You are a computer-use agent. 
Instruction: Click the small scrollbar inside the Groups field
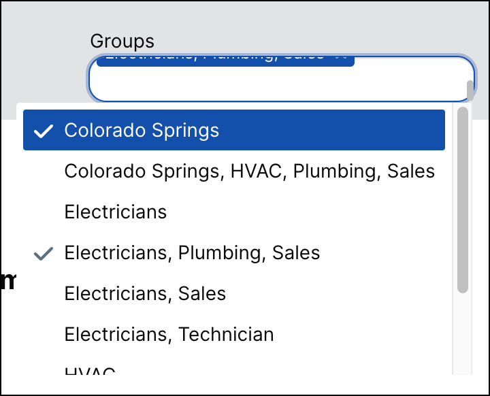click(x=470, y=88)
